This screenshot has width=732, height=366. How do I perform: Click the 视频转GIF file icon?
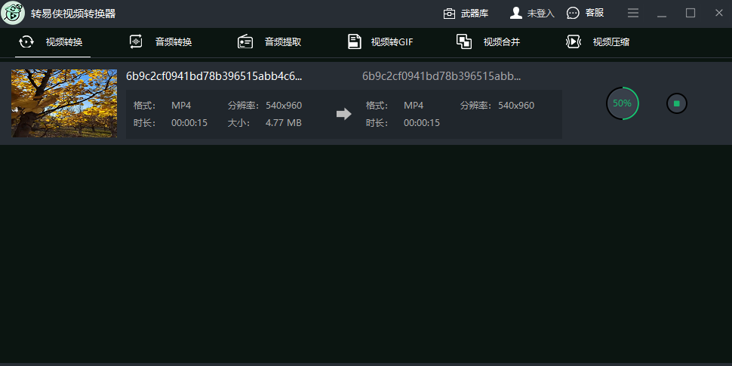point(355,42)
